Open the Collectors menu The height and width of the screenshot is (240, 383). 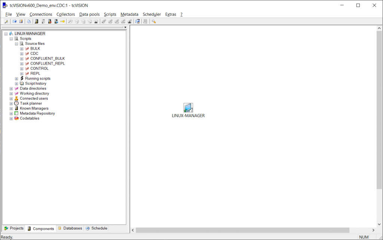[65, 14]
